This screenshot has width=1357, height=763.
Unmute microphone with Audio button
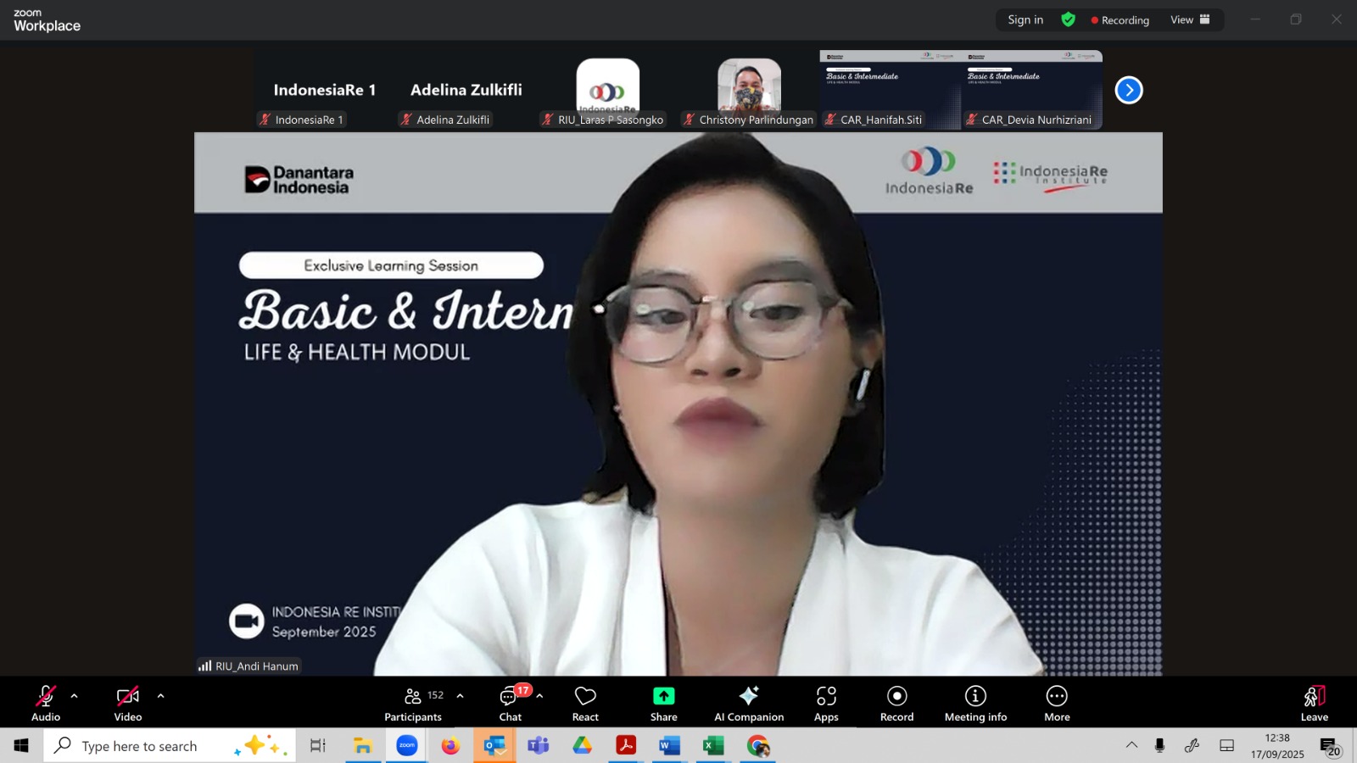coord(46,703)
